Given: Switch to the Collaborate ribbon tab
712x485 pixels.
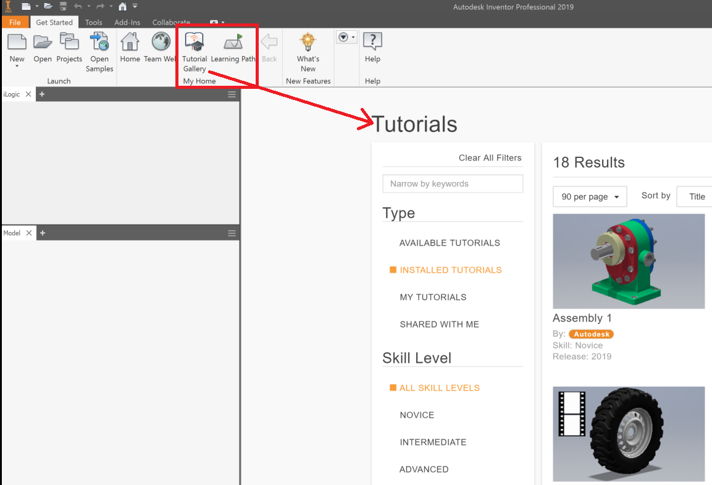Looking at the screenshot, I should pos(171,22).
